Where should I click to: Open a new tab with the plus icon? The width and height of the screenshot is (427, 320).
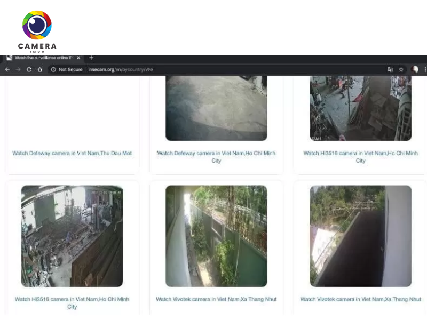(91, 58)
